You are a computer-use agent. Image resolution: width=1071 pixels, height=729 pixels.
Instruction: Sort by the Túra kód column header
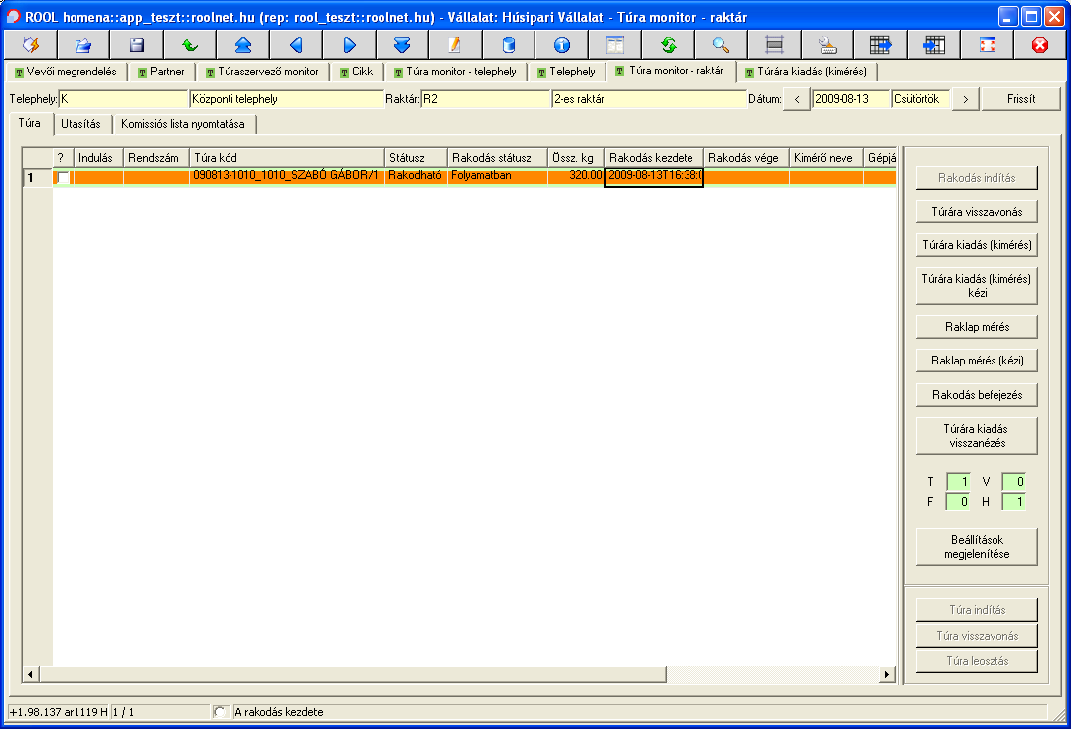tap(286, 158)
